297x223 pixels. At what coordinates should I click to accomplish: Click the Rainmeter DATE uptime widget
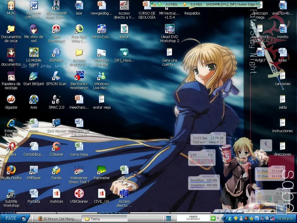coord(208,139)
